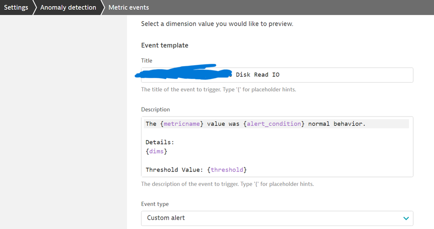The image size is (434, 229).
Task: Click the {metricname} placeholder in Description
Action: point(182,124)
